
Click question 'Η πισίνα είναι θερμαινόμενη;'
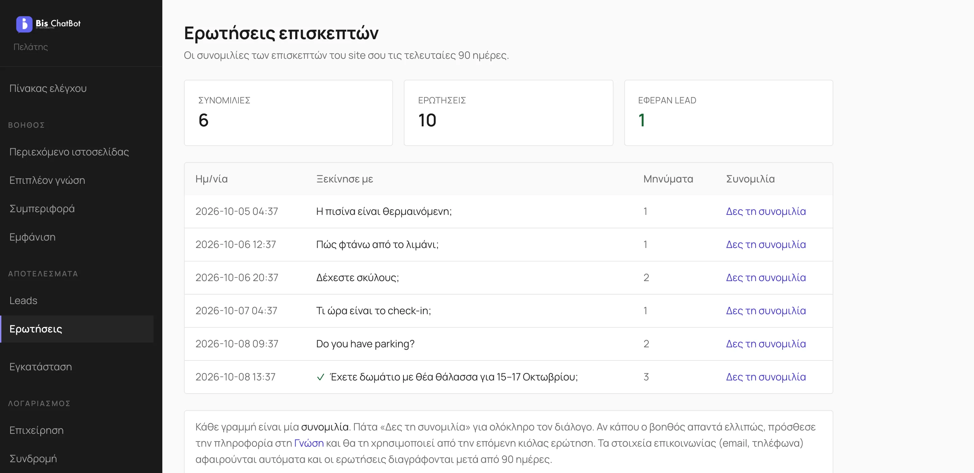pyautogui.click(x=384, y=211)
